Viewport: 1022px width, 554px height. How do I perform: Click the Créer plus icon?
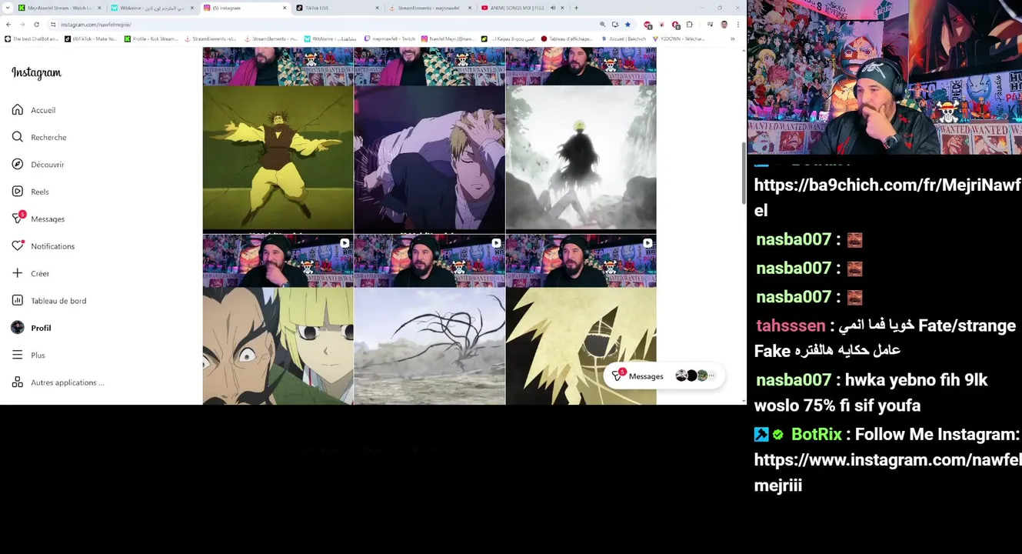17,273
